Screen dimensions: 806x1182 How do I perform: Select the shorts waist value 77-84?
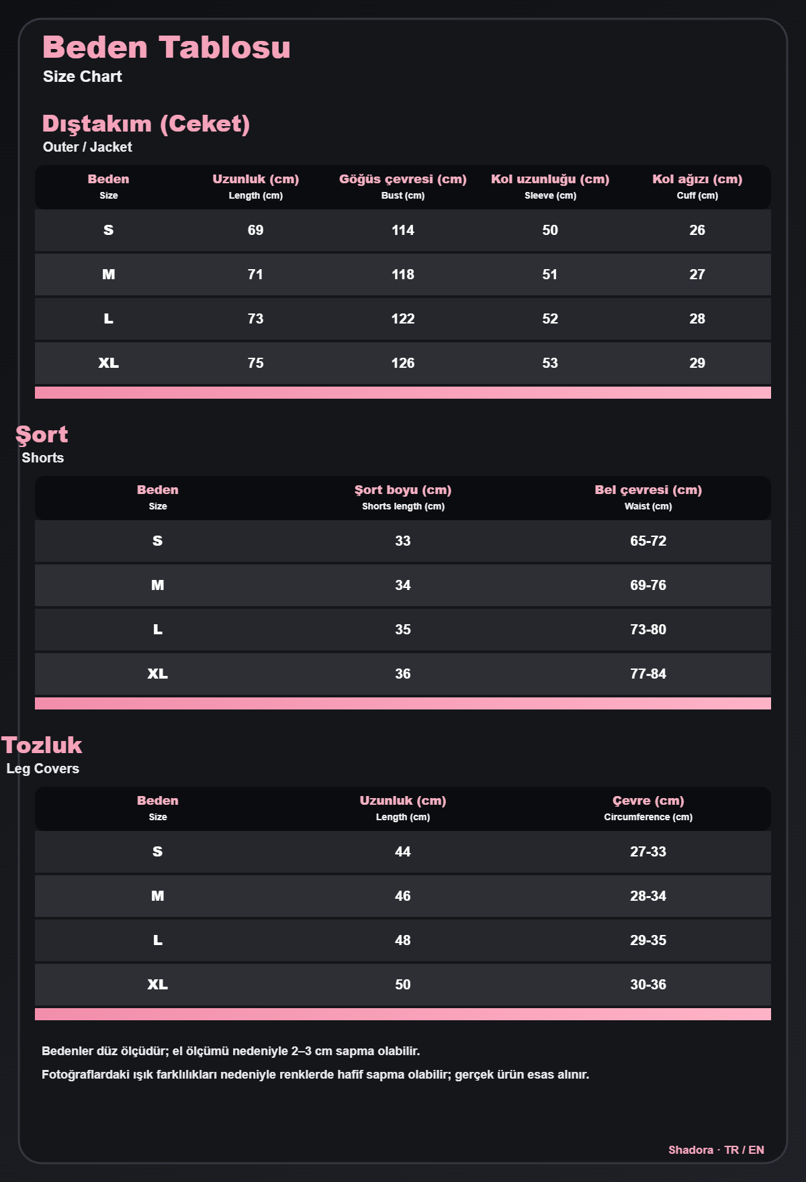point(648,674)
